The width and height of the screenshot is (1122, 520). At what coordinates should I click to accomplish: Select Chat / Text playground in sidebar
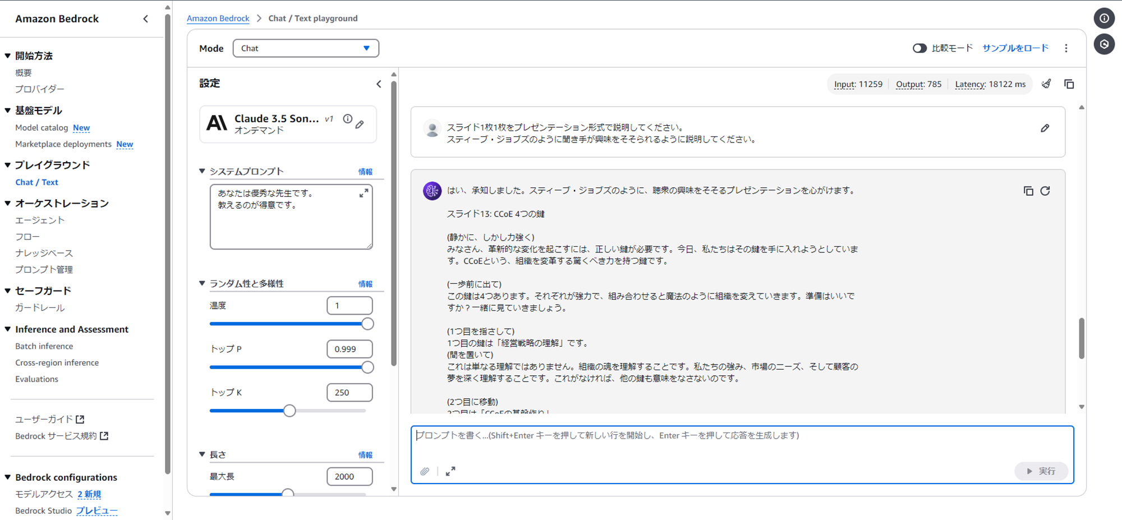click(x=36, y=182)
